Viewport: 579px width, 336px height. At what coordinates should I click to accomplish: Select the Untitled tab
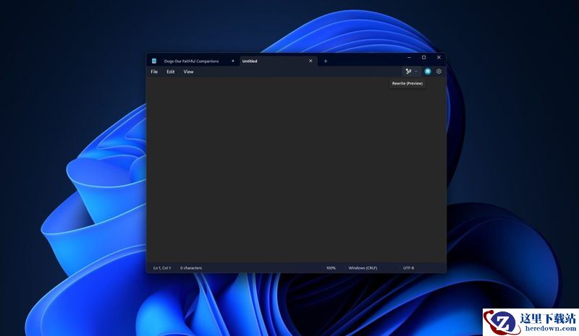coord(278,61)
